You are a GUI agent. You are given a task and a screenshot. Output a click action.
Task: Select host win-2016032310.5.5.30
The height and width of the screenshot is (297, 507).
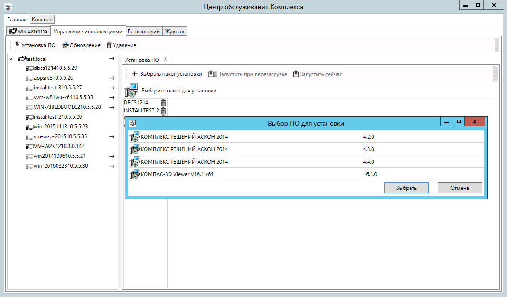click(x=57, y=165)
